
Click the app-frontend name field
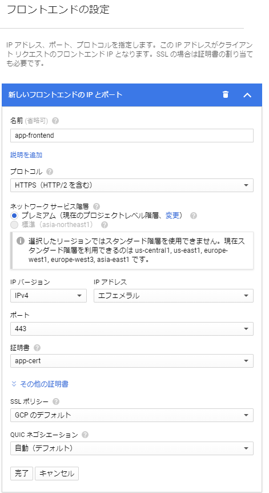pyautogui.click(x=132, y=136)
